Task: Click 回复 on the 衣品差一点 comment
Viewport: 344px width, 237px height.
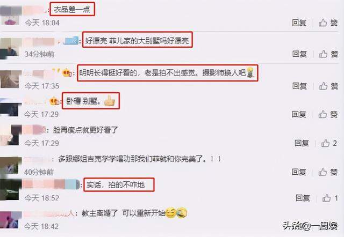Action: (299, 23)
